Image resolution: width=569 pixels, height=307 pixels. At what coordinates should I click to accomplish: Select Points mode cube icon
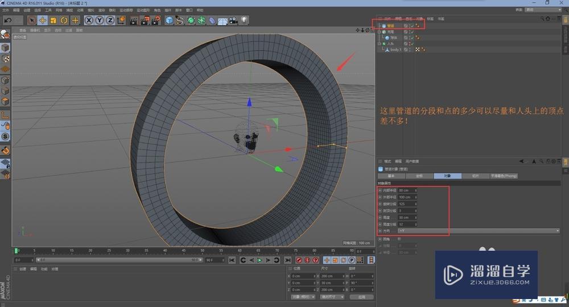click(5, 80)
